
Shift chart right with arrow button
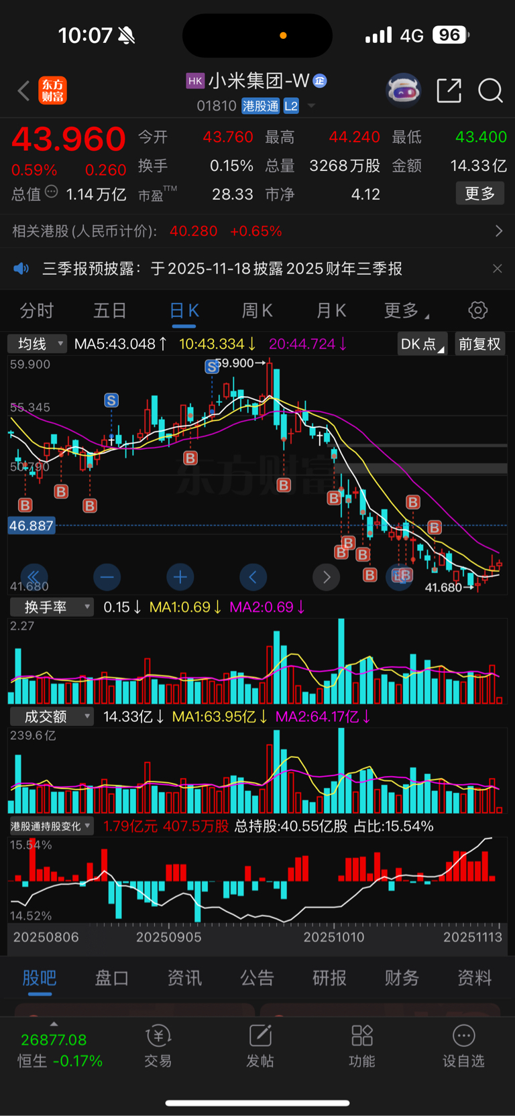327,576
